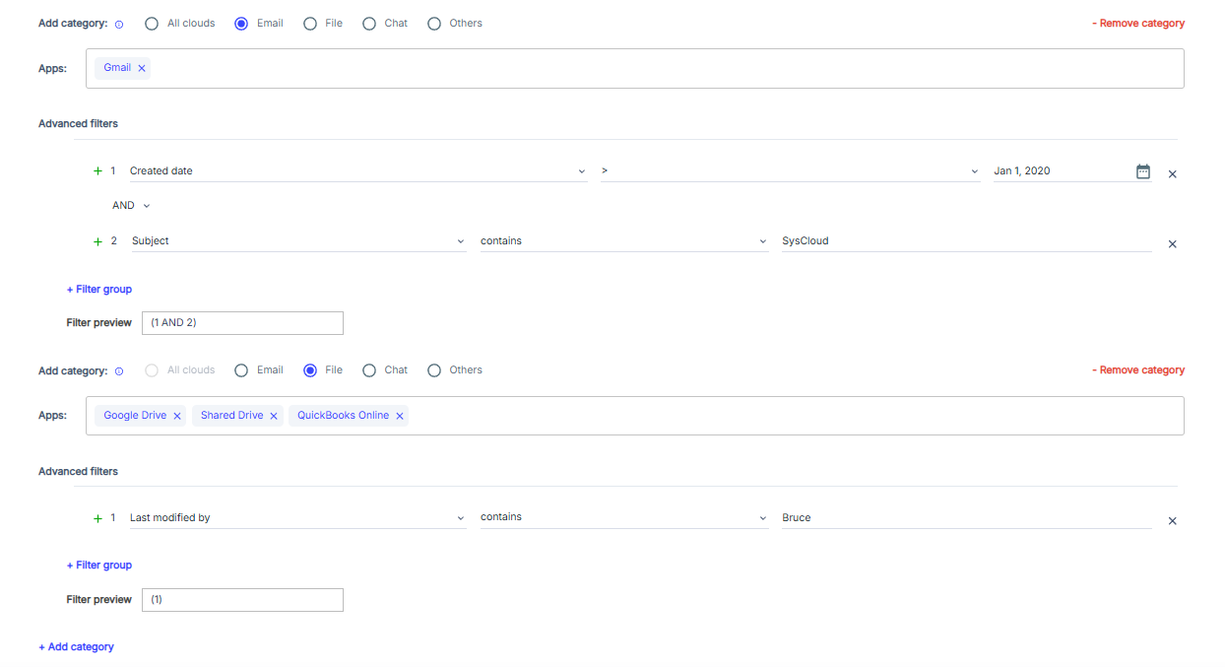The image size is (1225, 667).
Task: Click the + Add category link
Action: pos(76,647)
